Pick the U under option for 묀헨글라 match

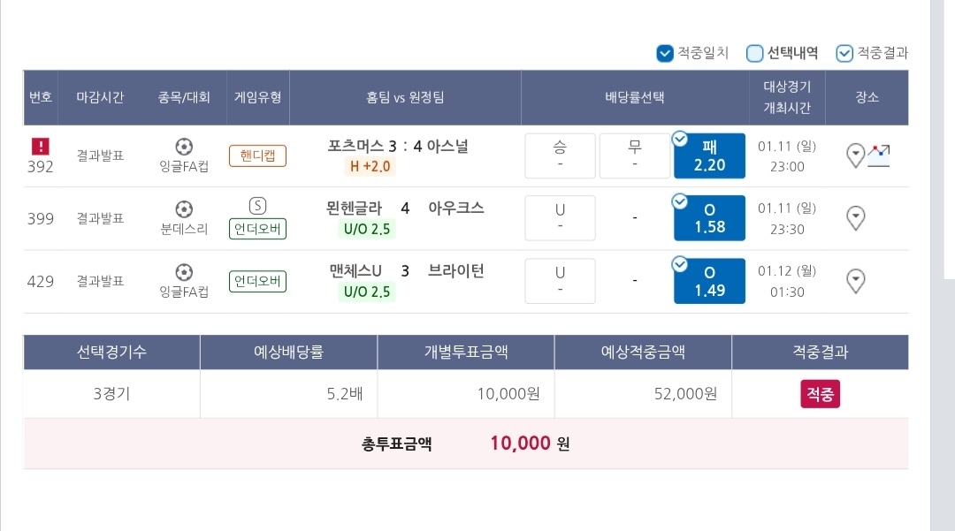tap(560, 218)
